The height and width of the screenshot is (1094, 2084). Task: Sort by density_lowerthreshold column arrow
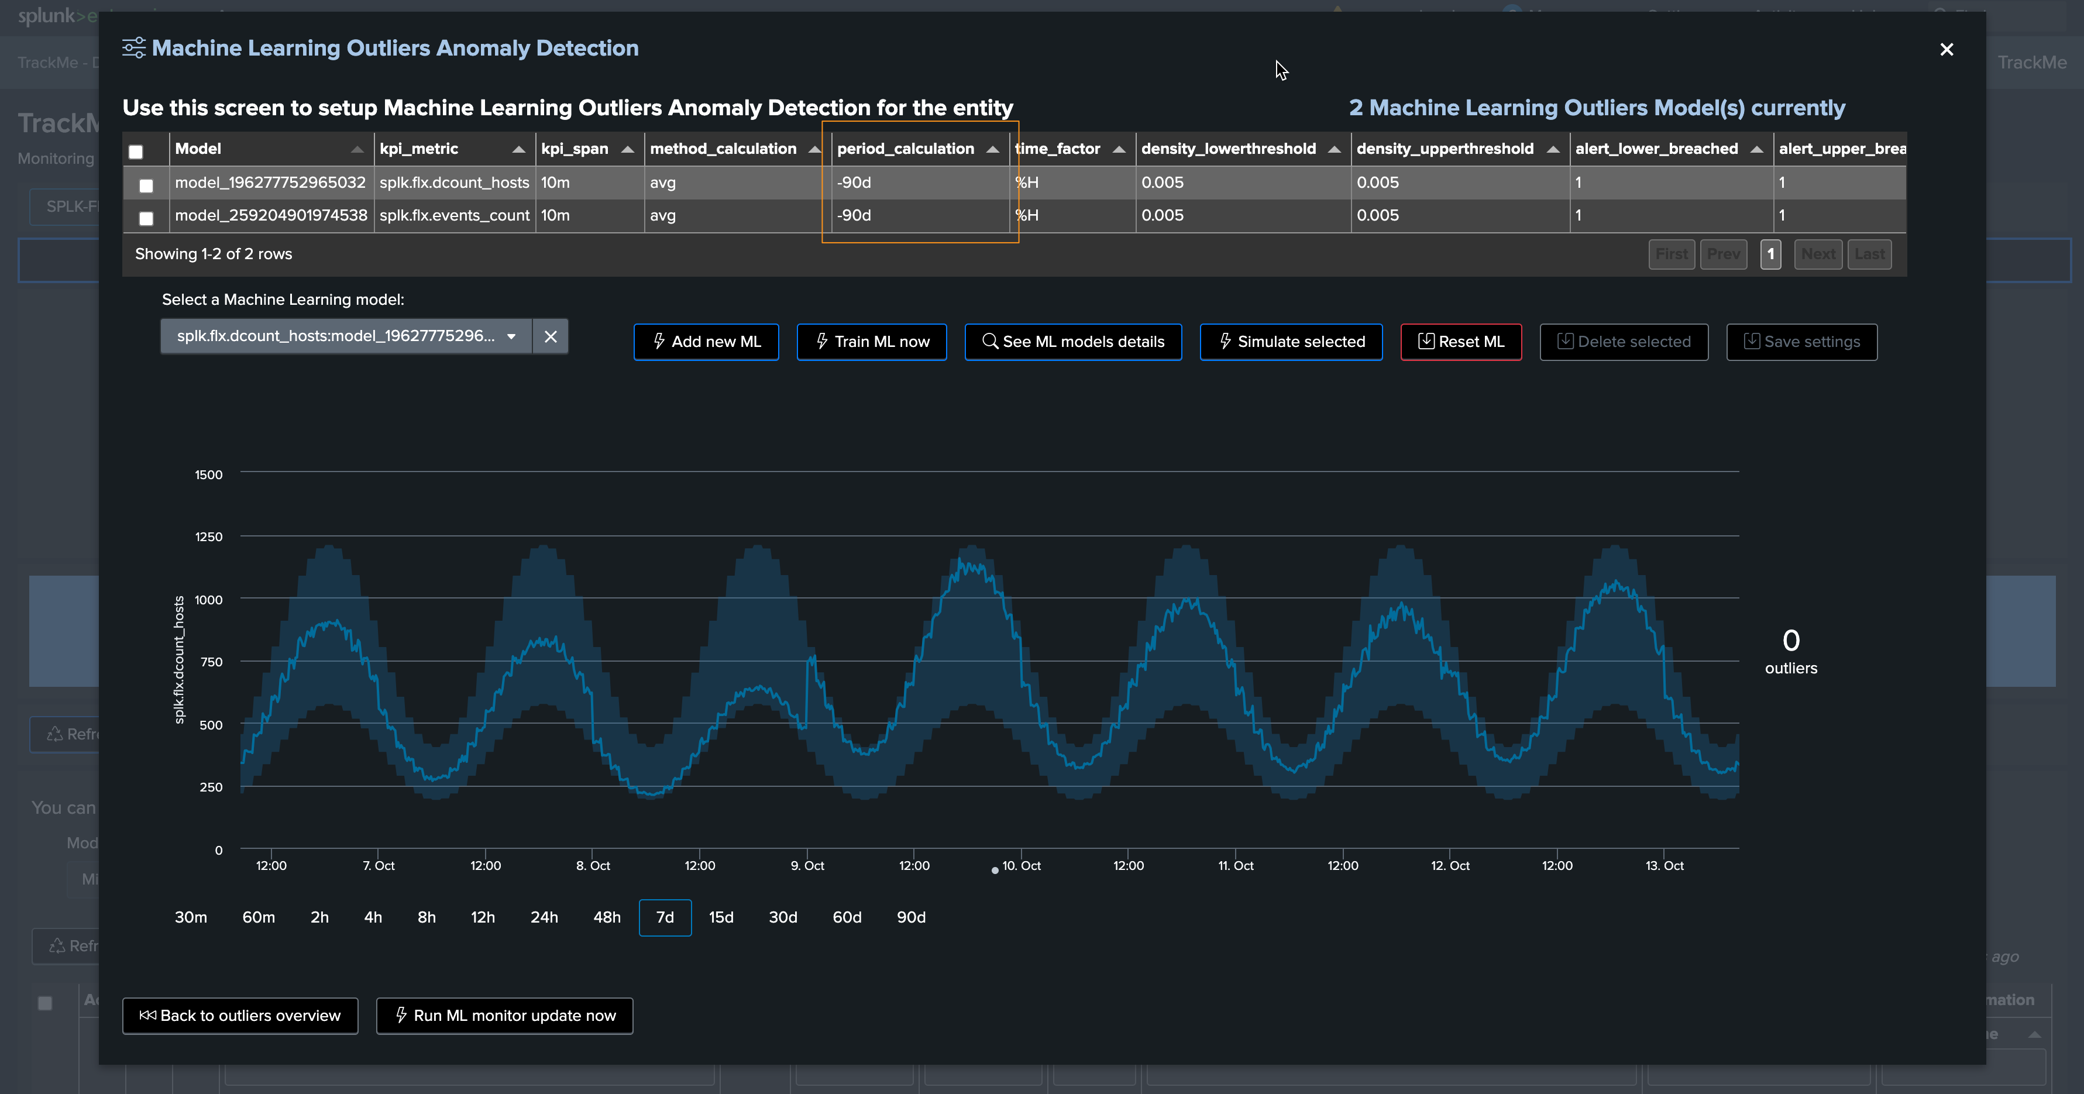[1334, 149]
